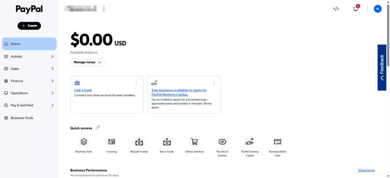The width and height of the screenshot is (390, 178).
Task: Open the Manage money dropdown
Action: coord(88,62)
